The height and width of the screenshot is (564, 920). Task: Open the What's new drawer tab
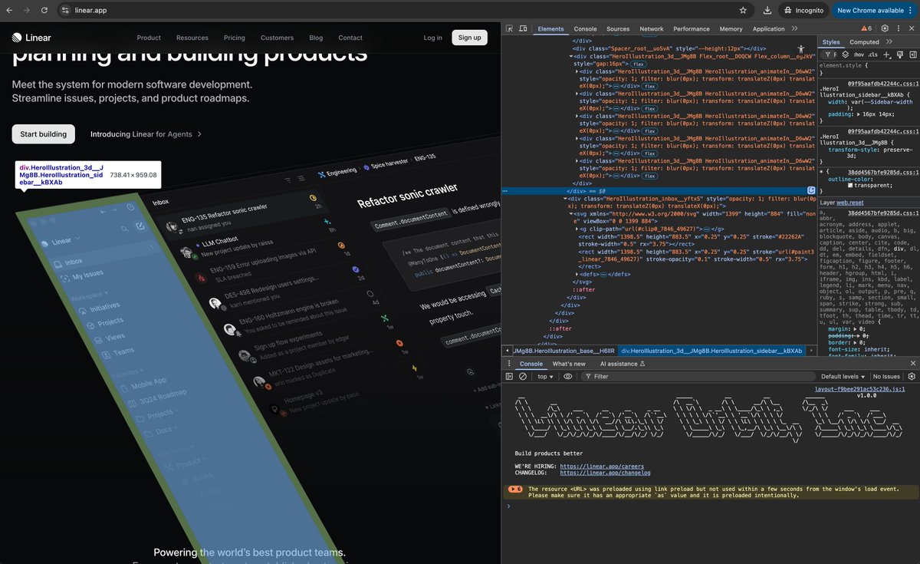pos(569,364)
